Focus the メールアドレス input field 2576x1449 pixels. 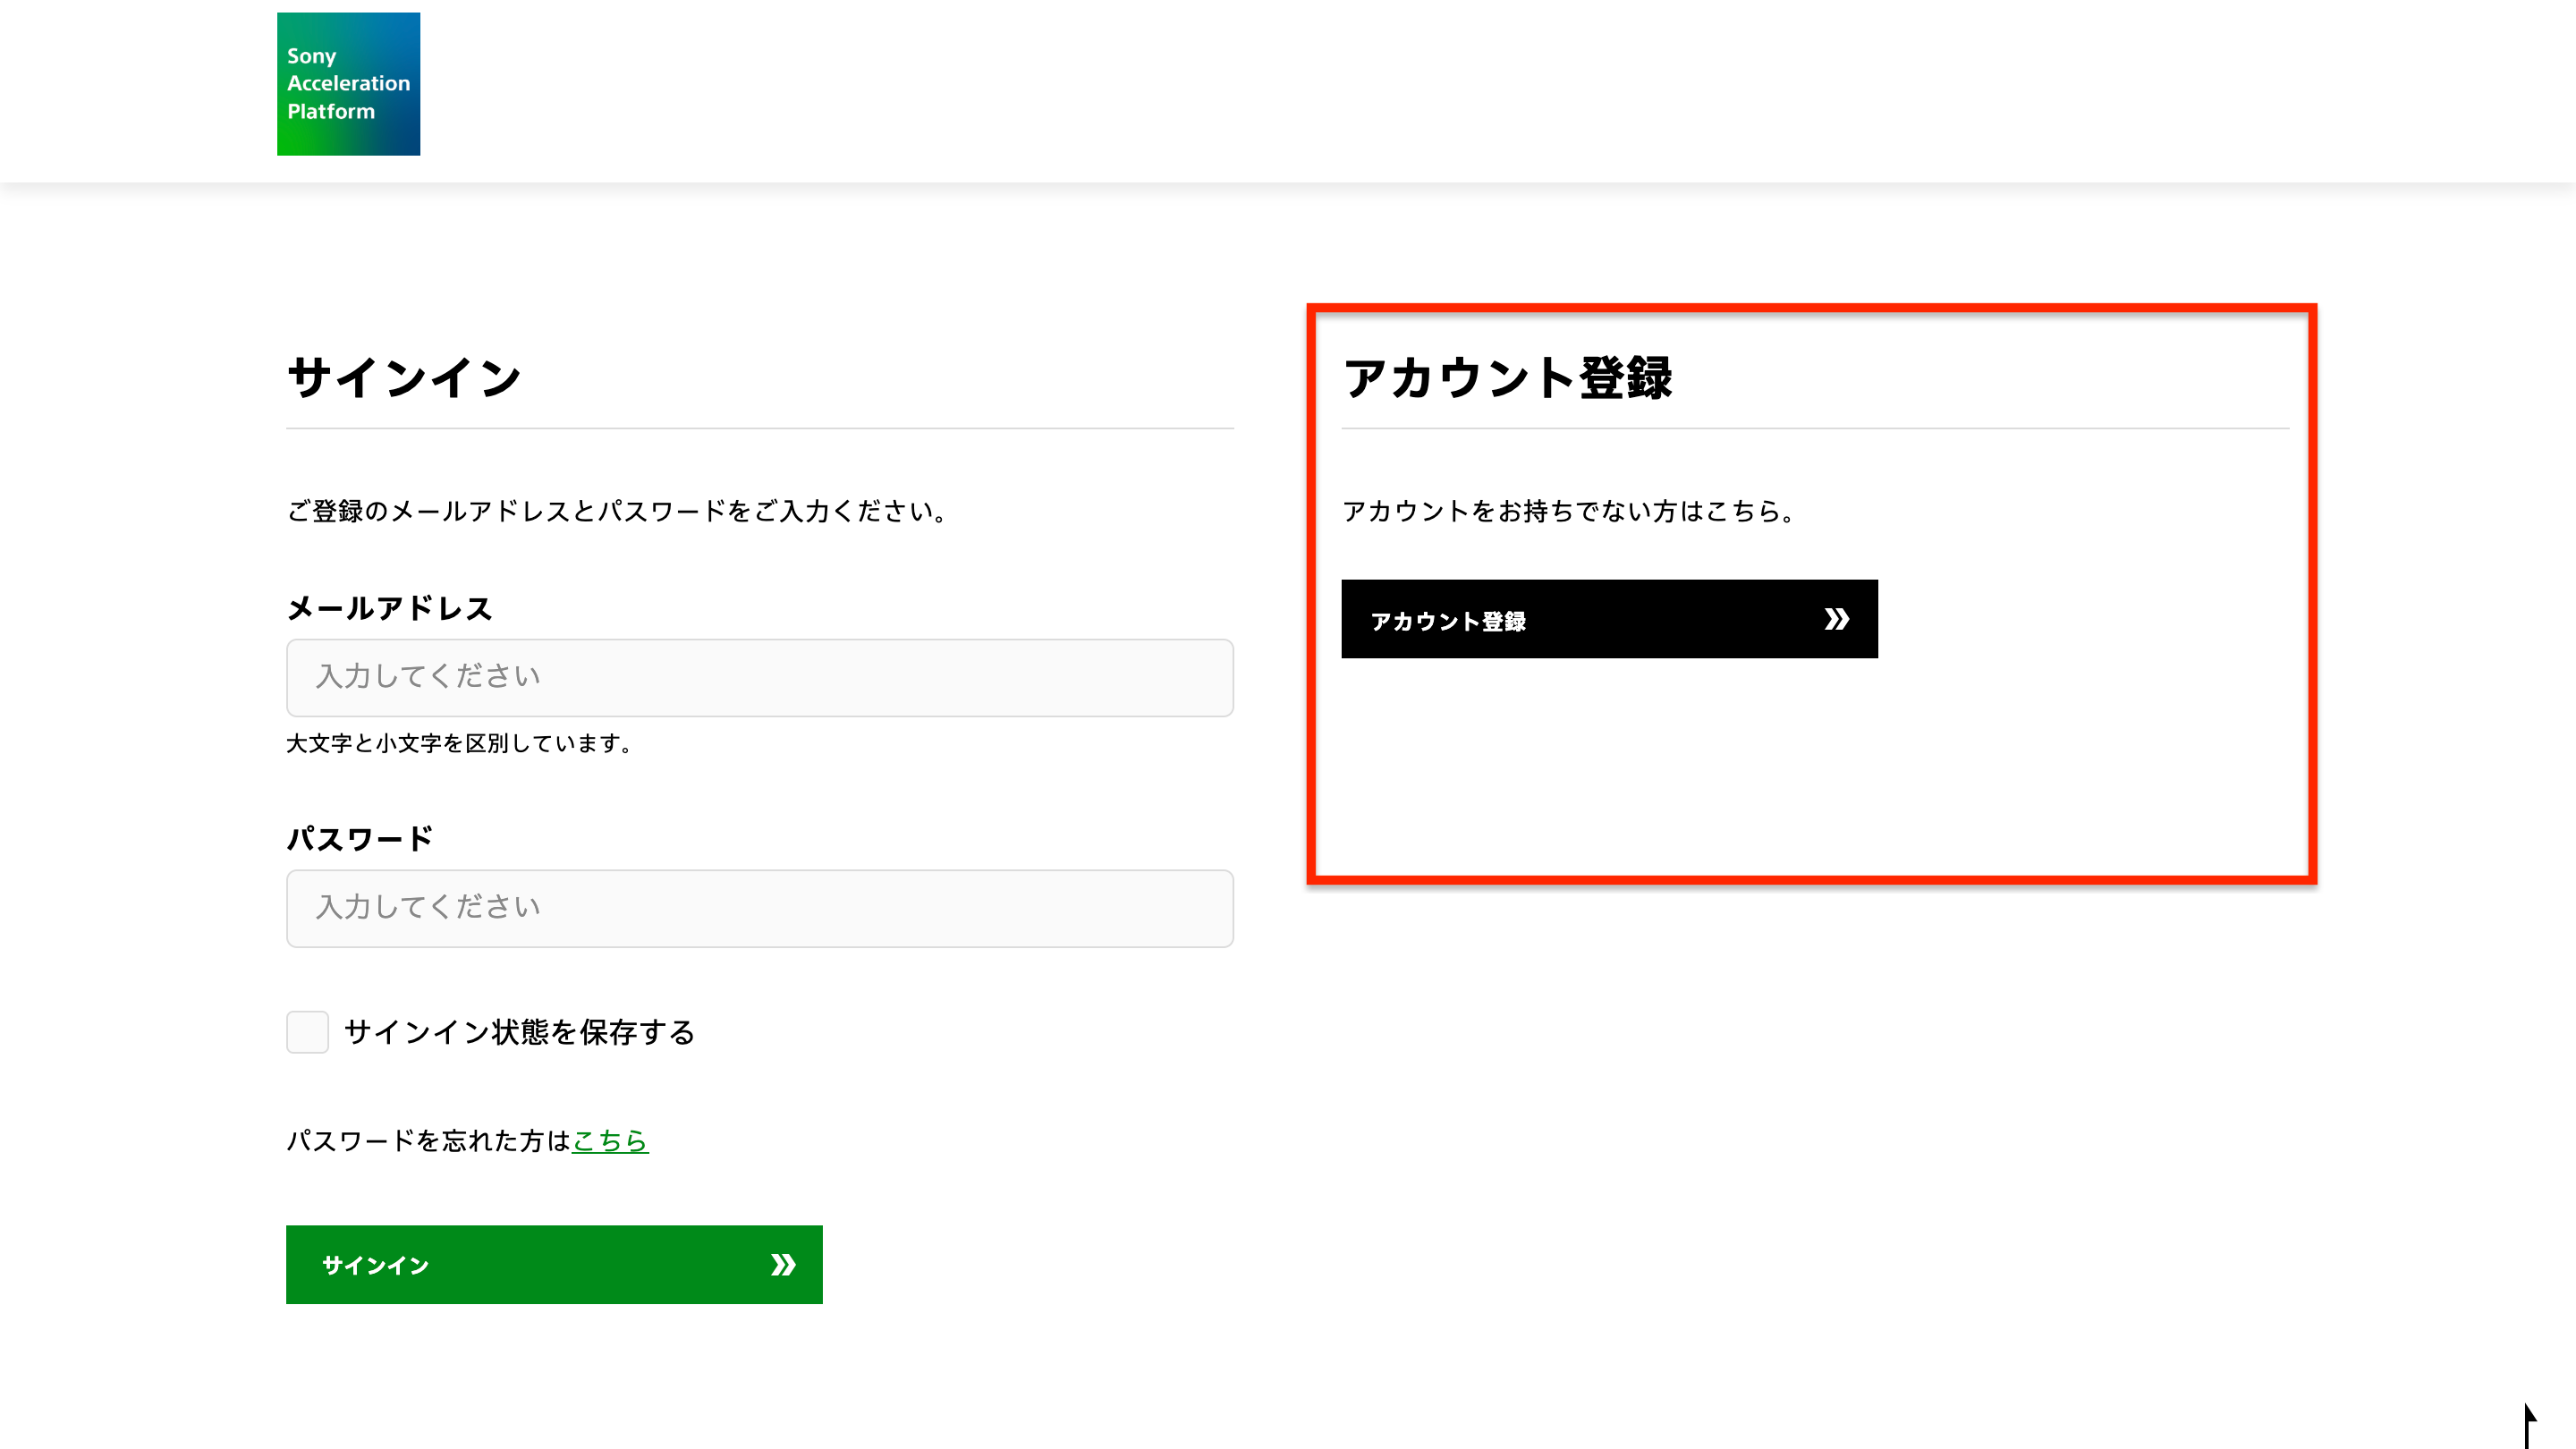pos(759,678)
